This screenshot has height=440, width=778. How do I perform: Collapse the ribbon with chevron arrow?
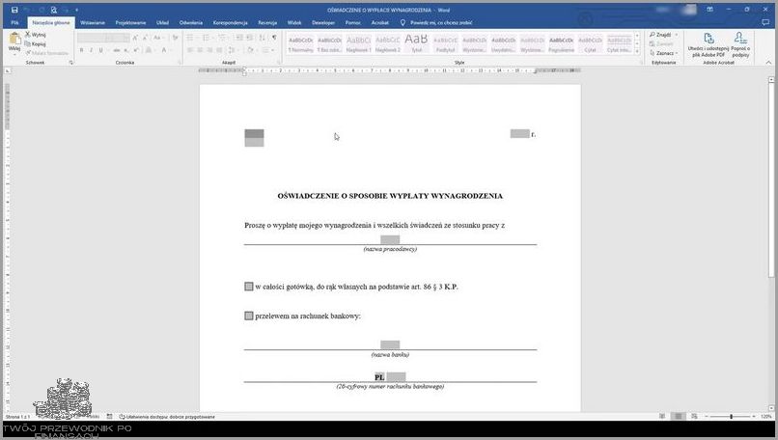pos(768,63)
